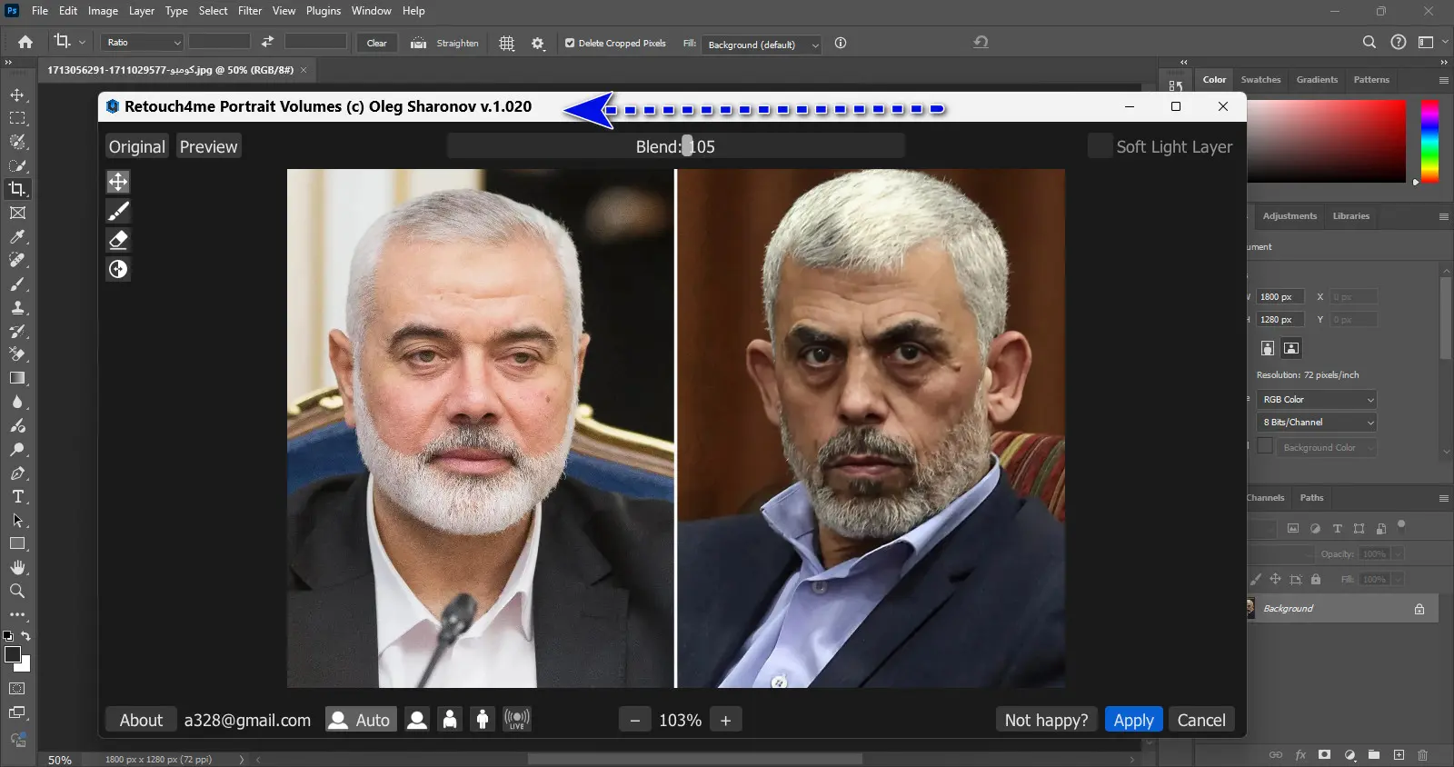Screen dimensions: 1454x767
Task: Open the Layer menu
Action: click(141, 11)
